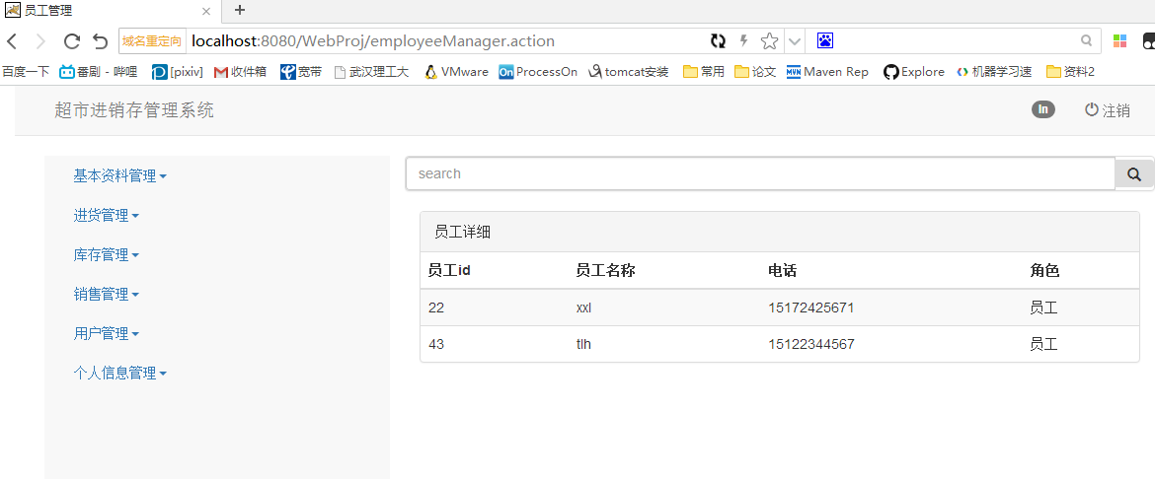Image resolution: width=1155 pixels, height=479 pixels.
Task: Click the 员工名称 column header
Action: click(x=605, y=271)
